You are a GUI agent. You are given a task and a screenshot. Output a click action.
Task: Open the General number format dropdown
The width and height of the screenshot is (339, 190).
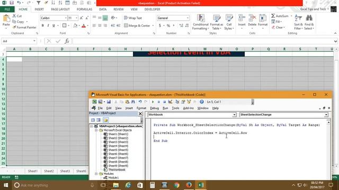click(x=188, y=18)
